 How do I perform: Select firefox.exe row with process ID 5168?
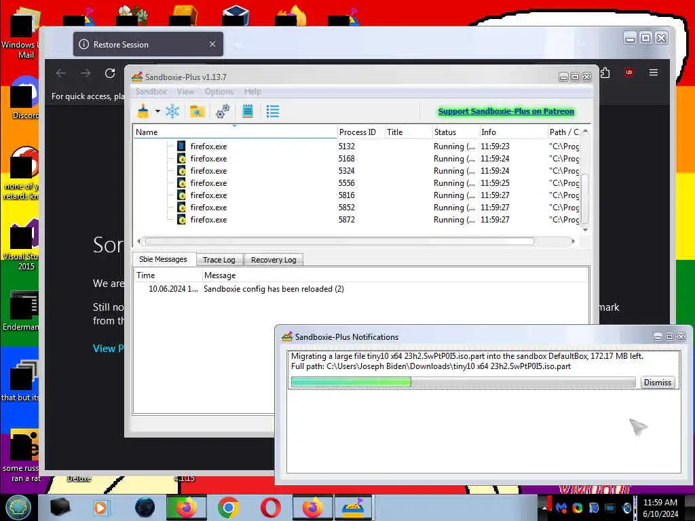(x=356, y=159)
